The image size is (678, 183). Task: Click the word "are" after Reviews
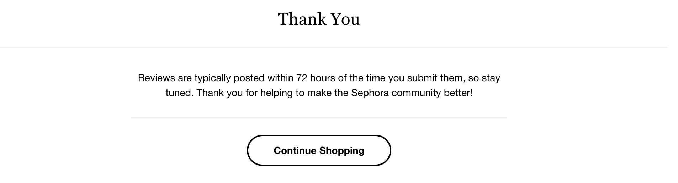pos(185,78)
